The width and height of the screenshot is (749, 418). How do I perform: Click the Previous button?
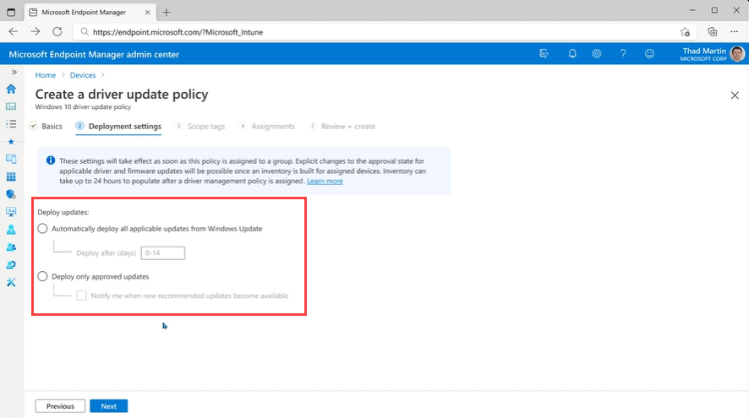(x=60, y=406)
